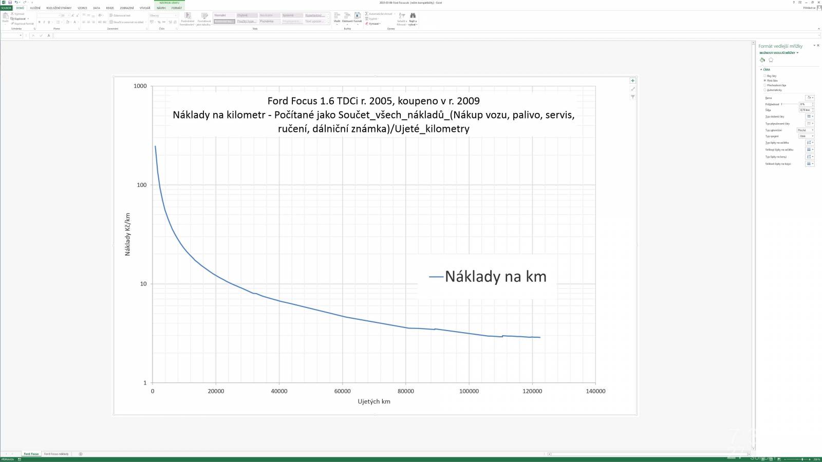The width and height of the screenshot is (822, 462).
Task: Click the Clear (Vymazat) eraser icon
Action: point(366,24)
